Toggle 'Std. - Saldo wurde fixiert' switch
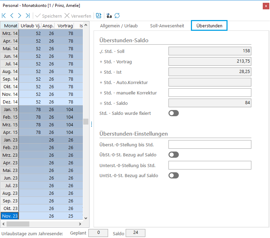The height and width of the screenshot is (238, 270). coord(174,113)
